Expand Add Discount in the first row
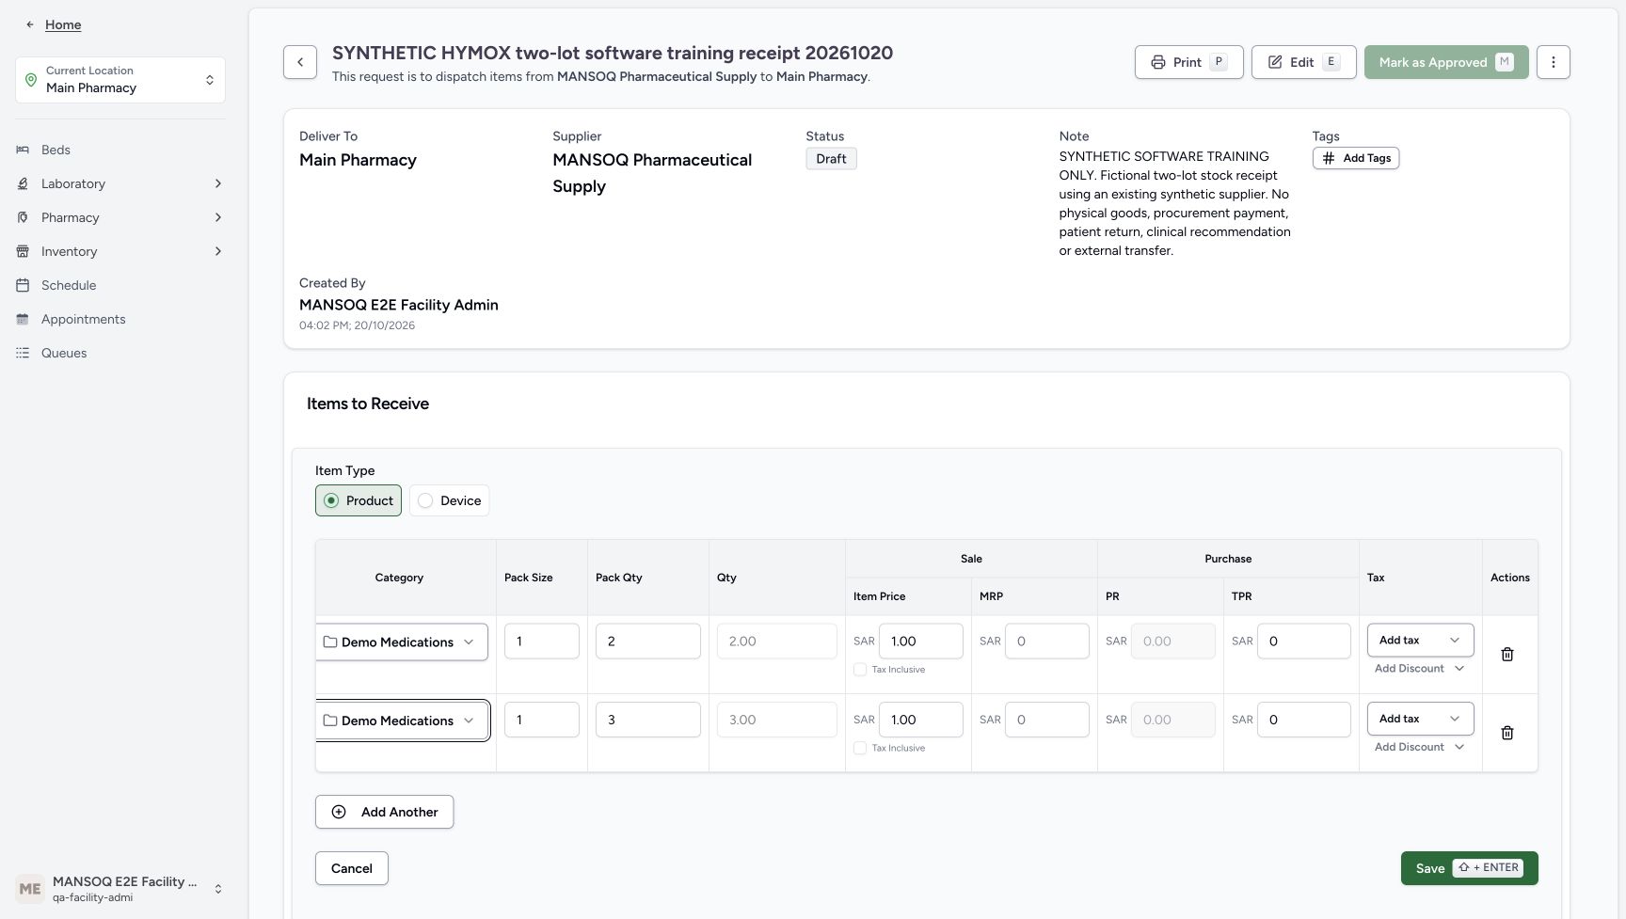The height and width of the screenshot is (919, 1626). (1420, 669)
